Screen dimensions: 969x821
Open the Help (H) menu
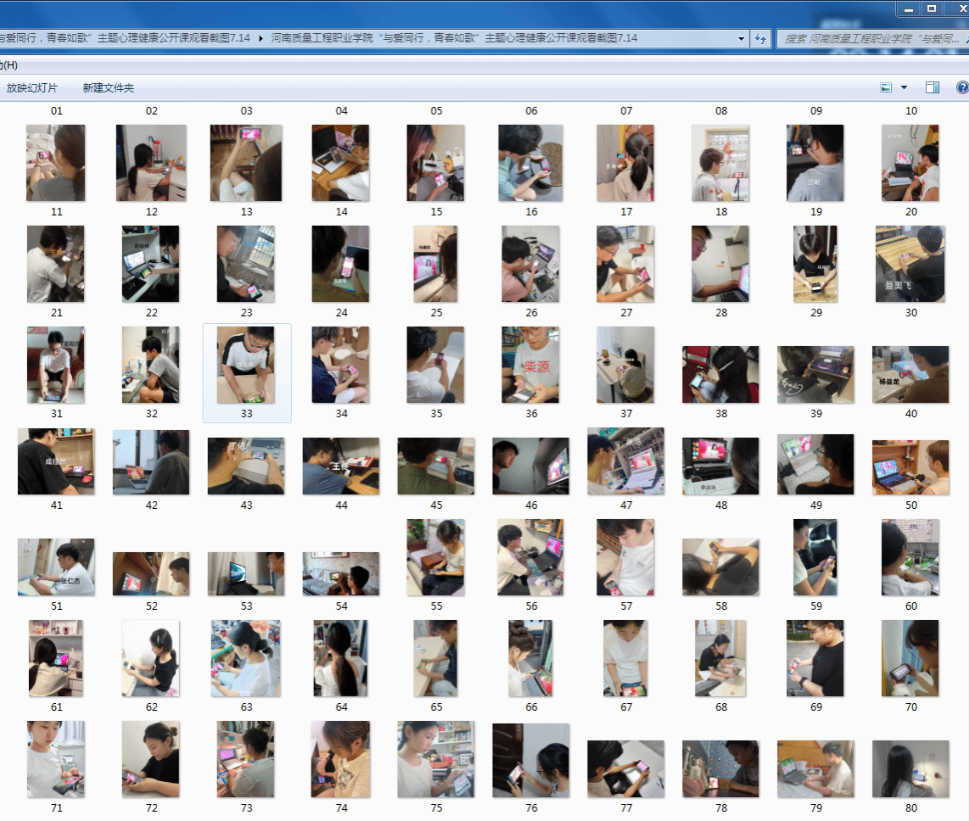(8, 65)
